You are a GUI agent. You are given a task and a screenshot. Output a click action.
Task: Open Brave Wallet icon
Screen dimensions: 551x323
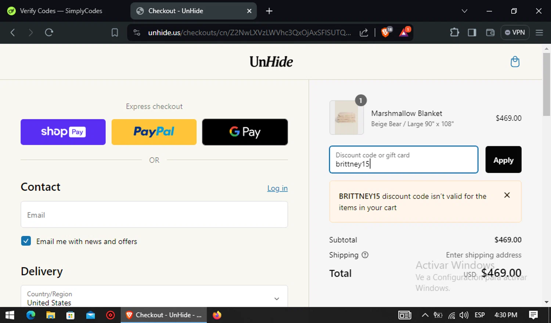click(x=490, y=32)
